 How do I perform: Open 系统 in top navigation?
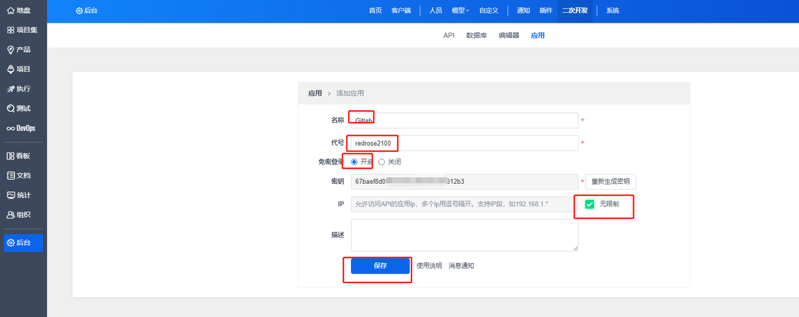[613, 11]
